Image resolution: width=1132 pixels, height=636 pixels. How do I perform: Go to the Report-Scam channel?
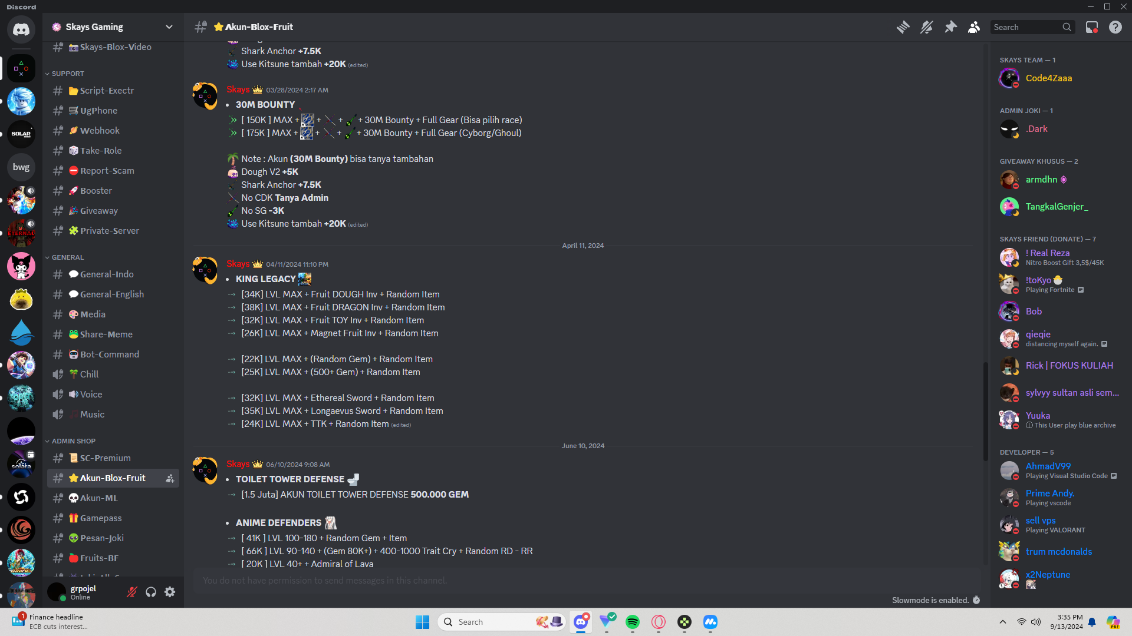click(113, 171)
